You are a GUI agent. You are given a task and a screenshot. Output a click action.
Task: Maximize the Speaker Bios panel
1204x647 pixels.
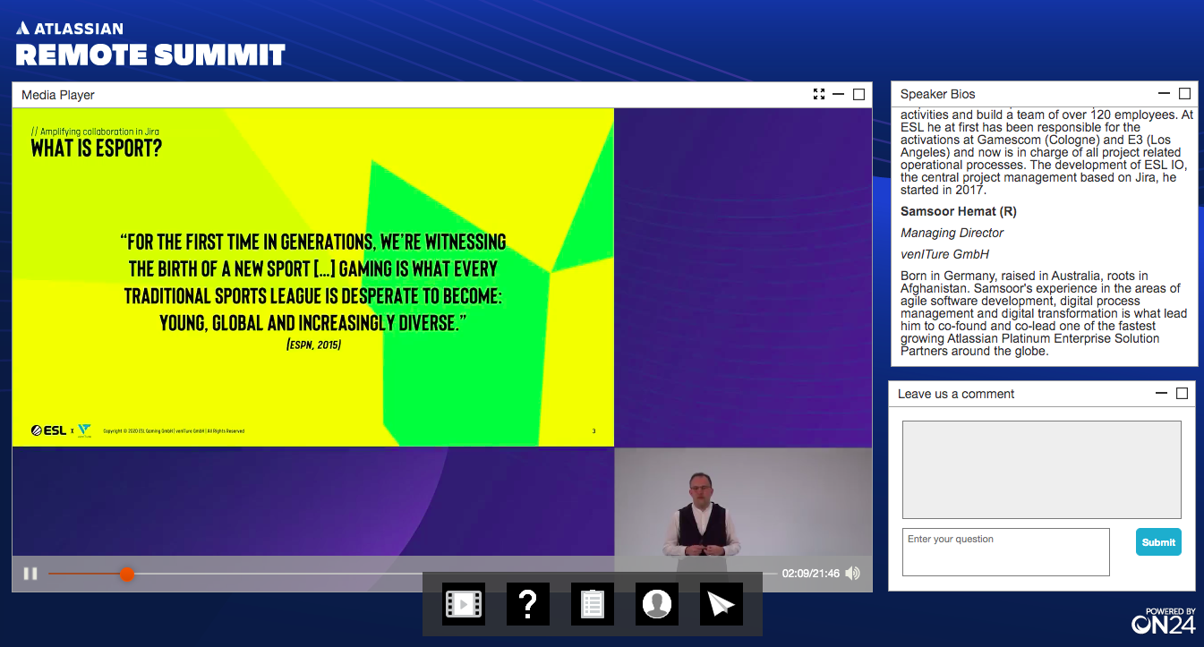[1184, 93]
